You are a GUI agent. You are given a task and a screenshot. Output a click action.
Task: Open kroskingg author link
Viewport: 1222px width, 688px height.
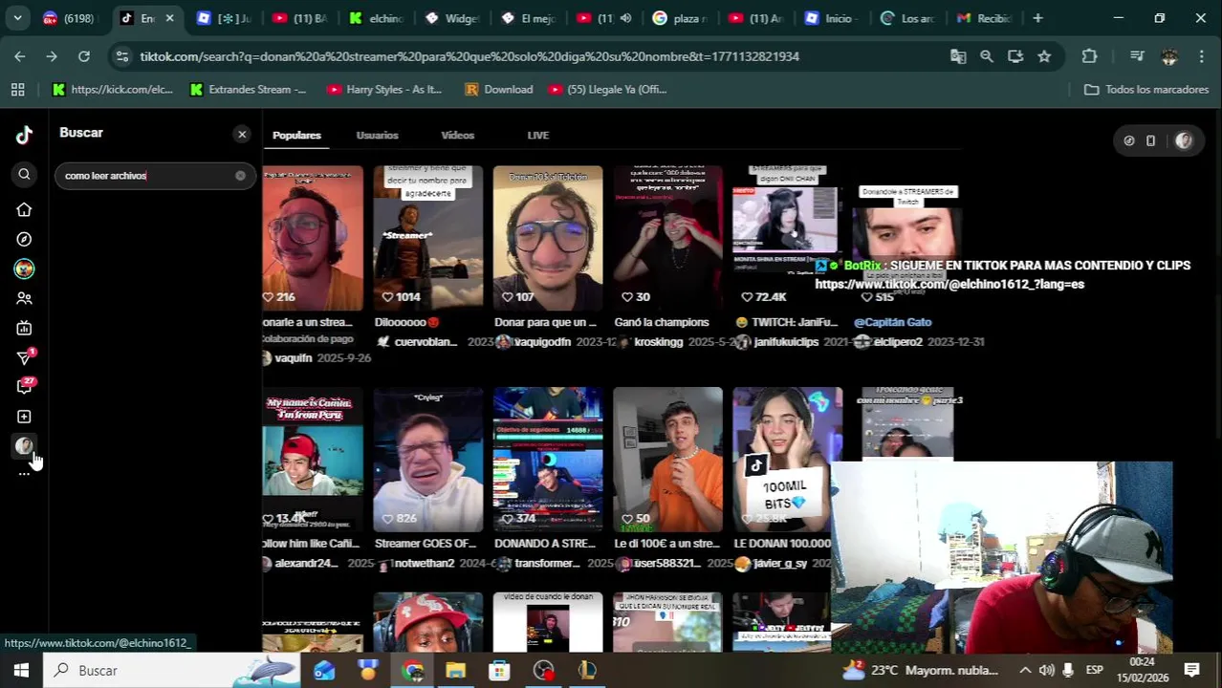(x=659, y=342)
